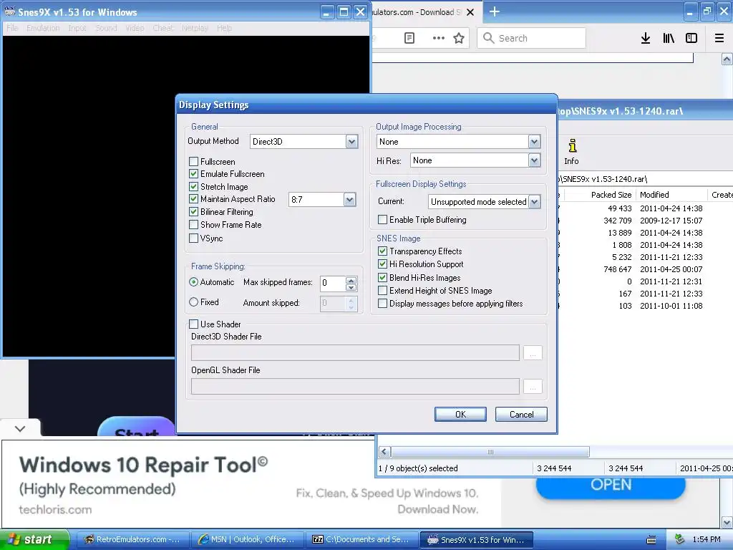This screenshot has height=550, width=733.
Task: Open the Hi Res dropdown
Action: [x=534, y=160]
